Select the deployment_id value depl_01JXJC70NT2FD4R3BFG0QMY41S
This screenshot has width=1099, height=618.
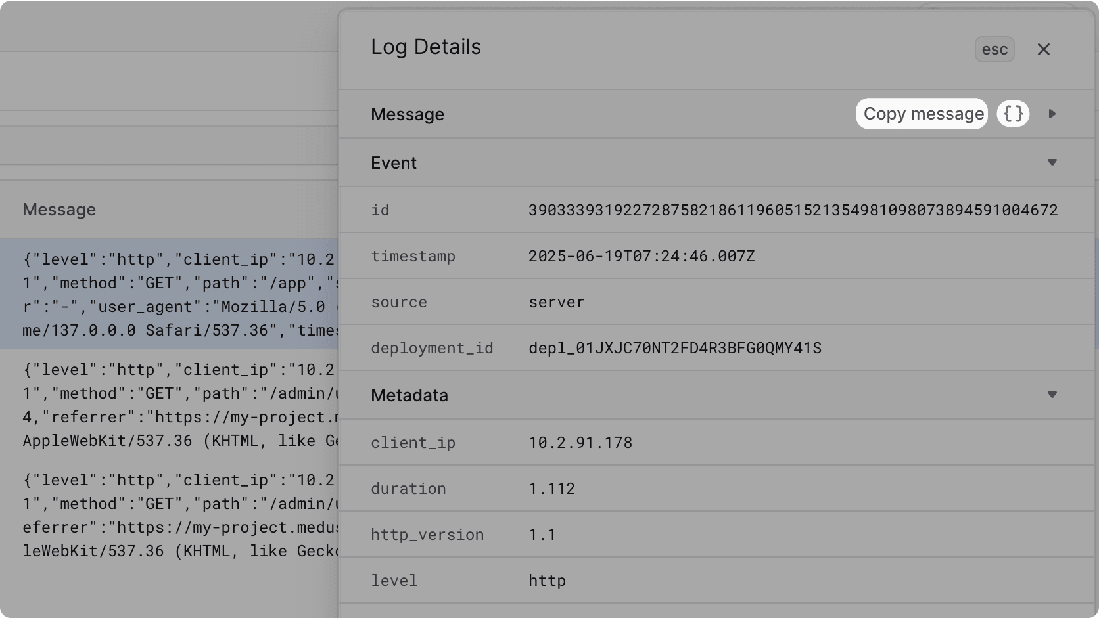click(x=674, y=348)
